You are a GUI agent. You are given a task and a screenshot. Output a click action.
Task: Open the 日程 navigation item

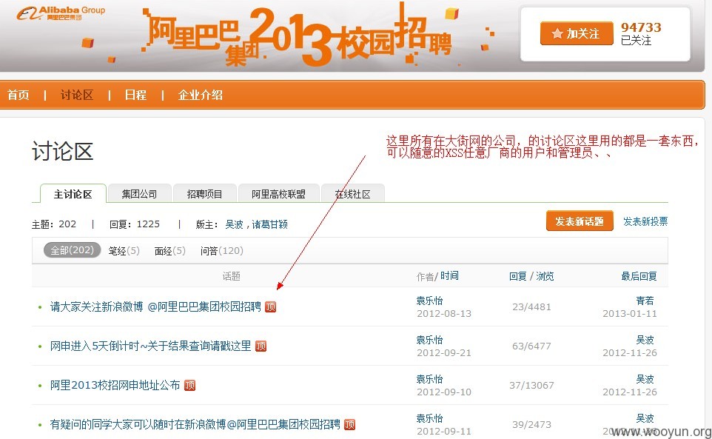coord(135,95)
